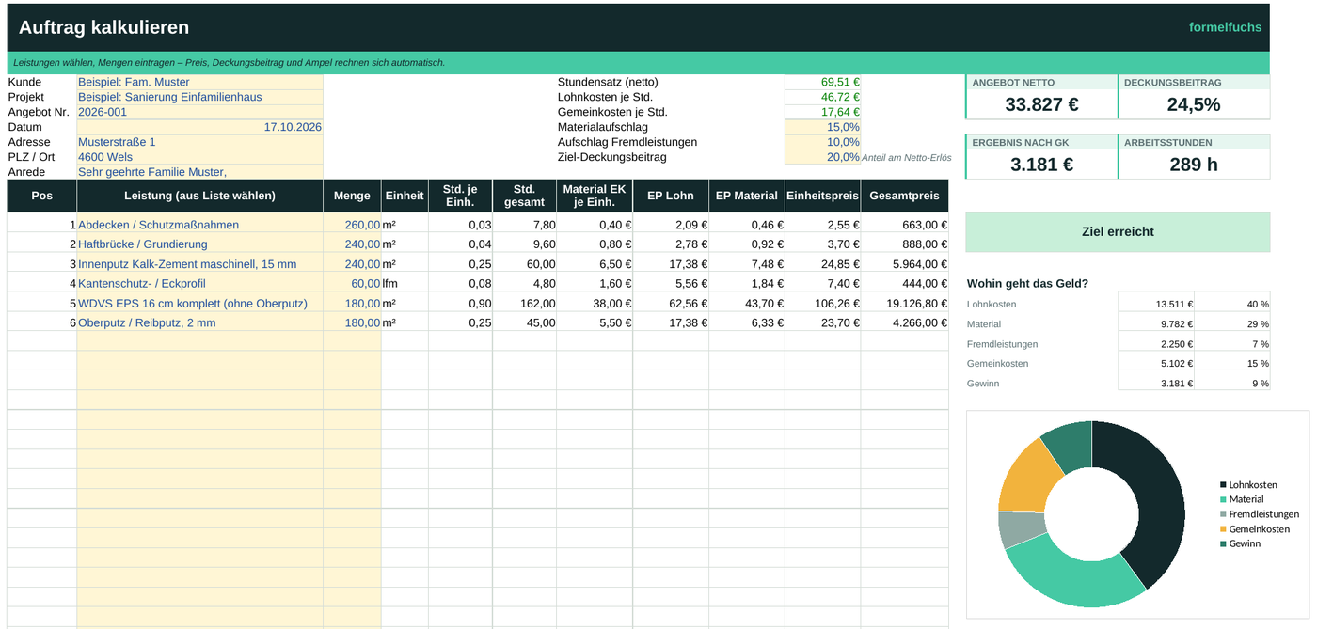Click the Gesamtpreis 19.126,80 € cell
1317x629 pixels.
(905, 304)
